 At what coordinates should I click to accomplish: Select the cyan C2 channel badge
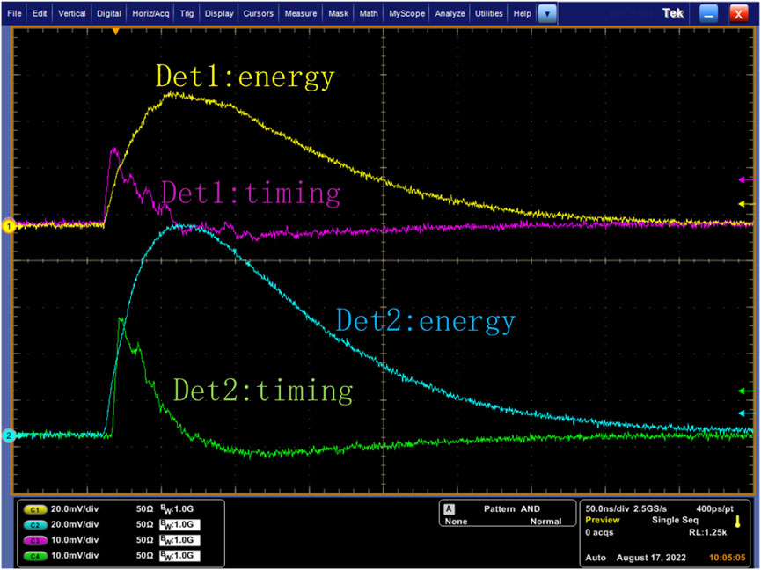35,525
